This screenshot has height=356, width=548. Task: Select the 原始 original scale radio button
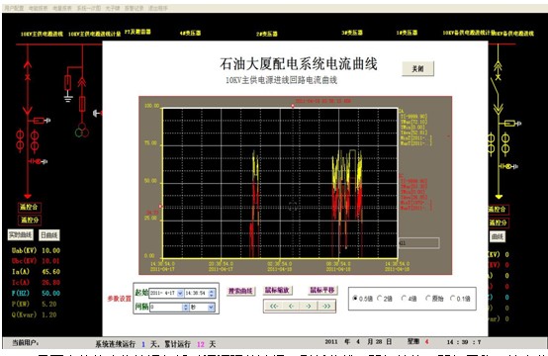point(434,299)
